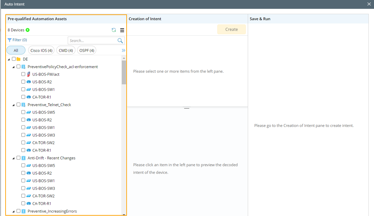
Task: Tick the checkbox for US-BOS-SW5 under Preventive_Telnet_Check
Action: (x=23, y=112)
